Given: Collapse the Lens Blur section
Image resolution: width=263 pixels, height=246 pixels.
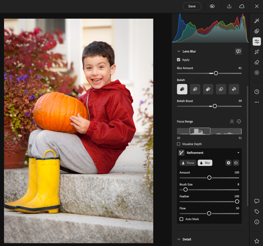Looking at the screenshot, I should pyautogui.click(x=179, y=51).
